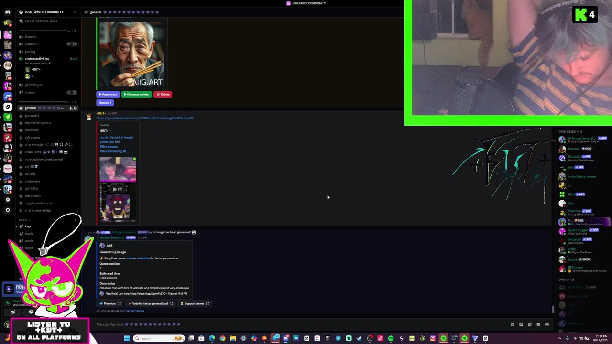Open the sticker picker icon

pyautogui.click(x=530, y=324)
